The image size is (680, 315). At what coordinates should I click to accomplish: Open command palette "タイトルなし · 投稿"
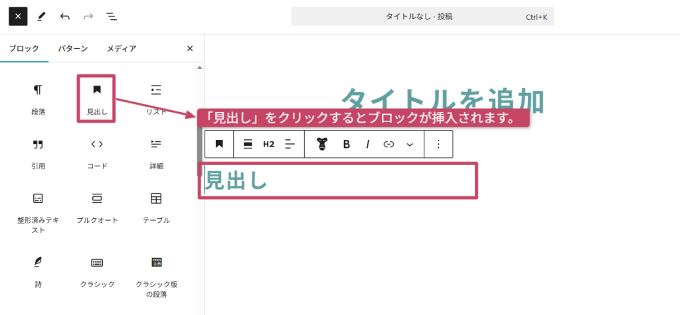pos(422,17)
